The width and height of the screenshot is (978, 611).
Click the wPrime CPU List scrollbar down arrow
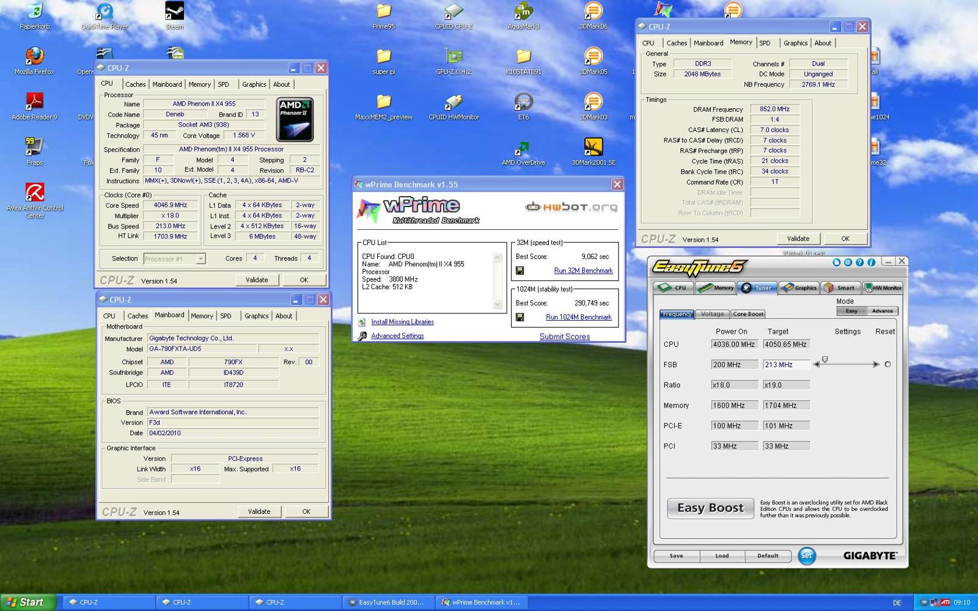click(x=498, y=304)
